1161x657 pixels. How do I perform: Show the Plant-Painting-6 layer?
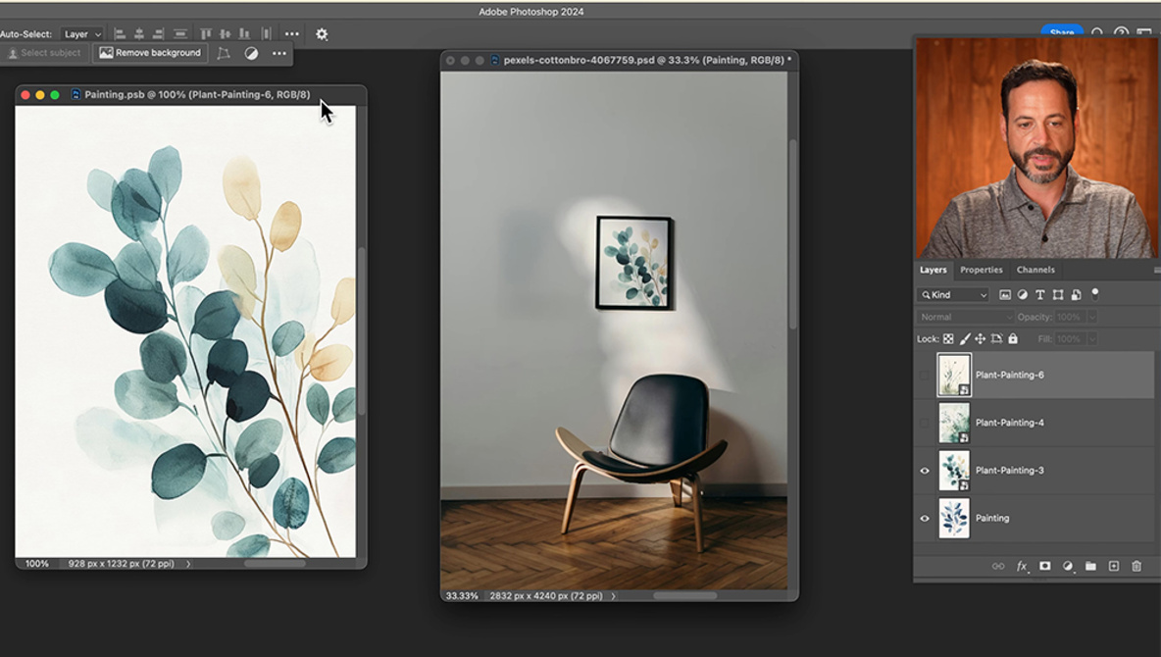[924, 376]
